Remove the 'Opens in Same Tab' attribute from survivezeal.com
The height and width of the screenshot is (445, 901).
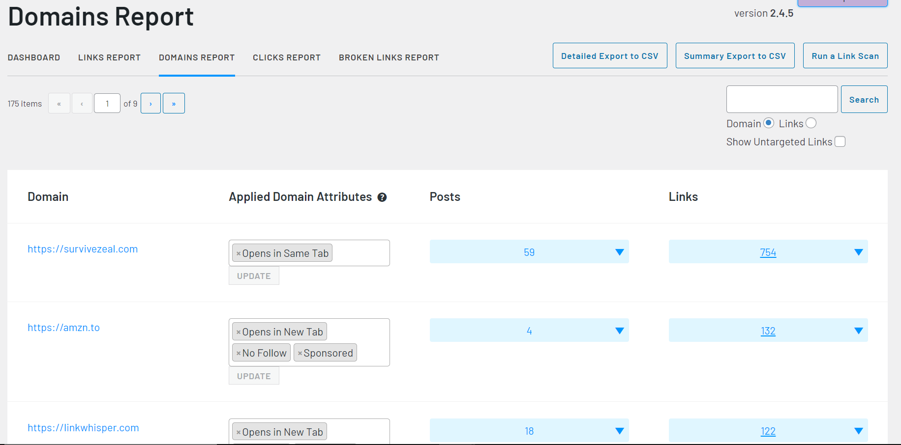[x=238, y=253]
